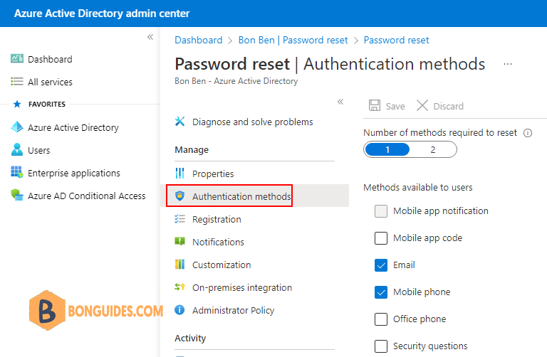Click the Azure Active Directory admin center title
The image size is (547, 357).
click(102, 14)
